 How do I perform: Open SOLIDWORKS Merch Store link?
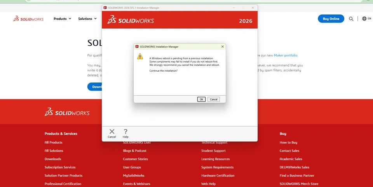299,184
